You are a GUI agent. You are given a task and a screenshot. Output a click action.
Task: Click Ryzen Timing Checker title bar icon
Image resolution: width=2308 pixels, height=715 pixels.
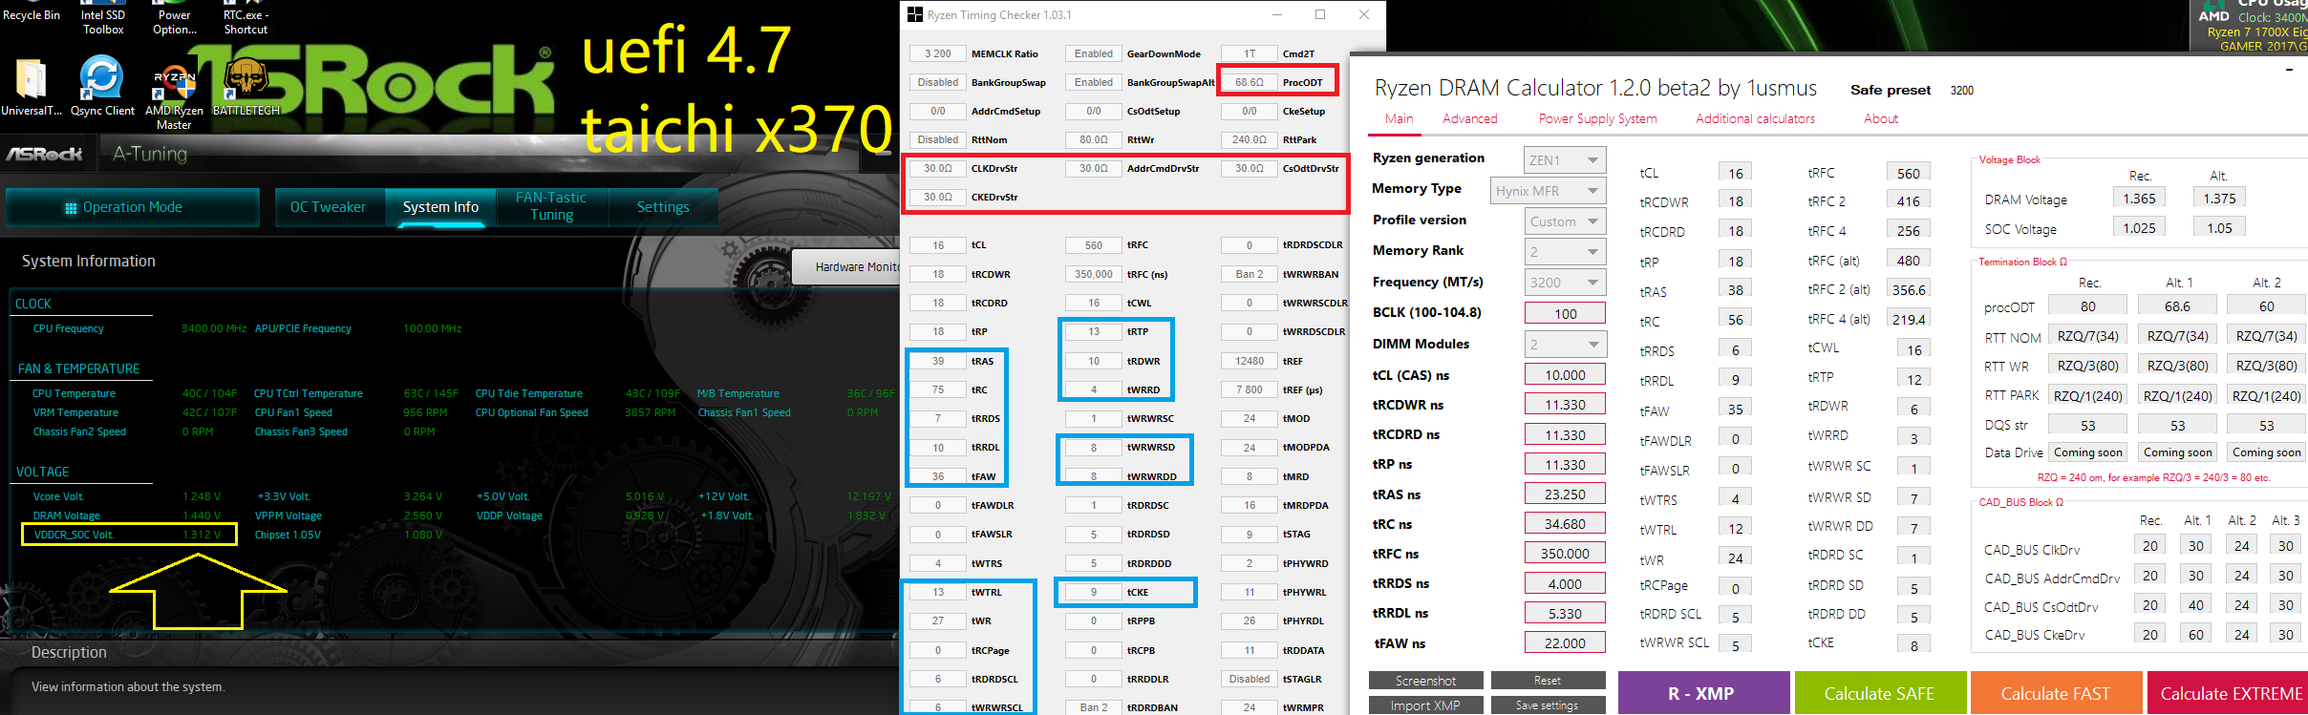[914, 14]
